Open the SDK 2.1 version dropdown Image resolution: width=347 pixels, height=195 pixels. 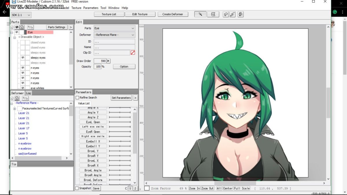(x=21, y=15)
